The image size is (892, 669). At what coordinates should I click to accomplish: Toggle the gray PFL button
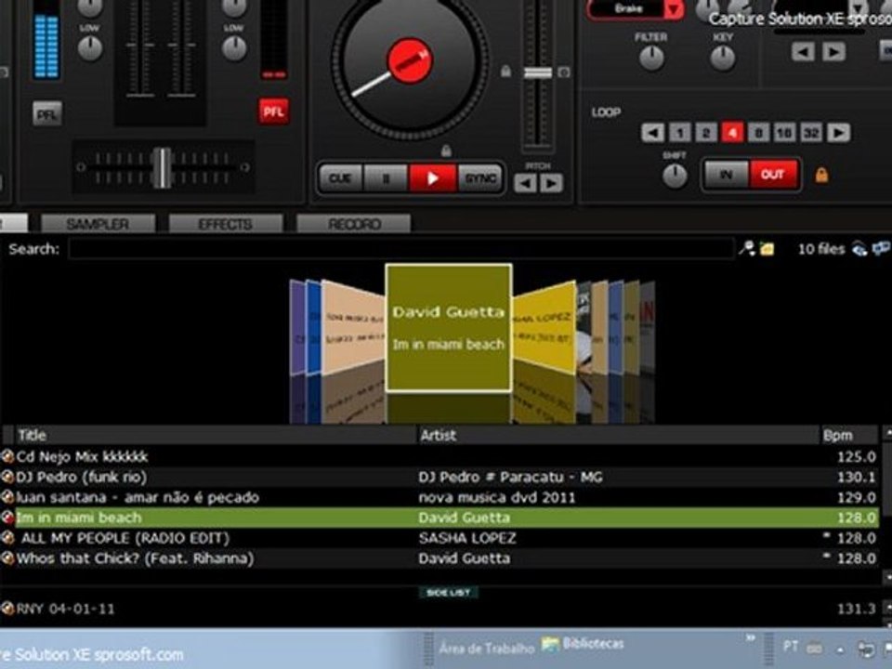(x=47, y=114)
